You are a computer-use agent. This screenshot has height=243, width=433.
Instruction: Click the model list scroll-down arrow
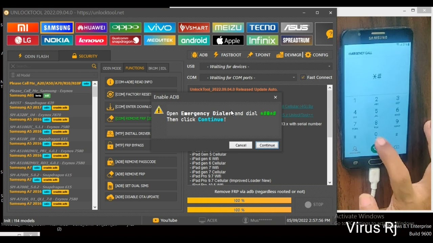95,207
